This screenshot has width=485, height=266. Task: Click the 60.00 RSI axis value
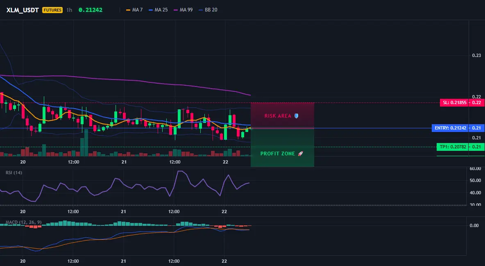475,169
